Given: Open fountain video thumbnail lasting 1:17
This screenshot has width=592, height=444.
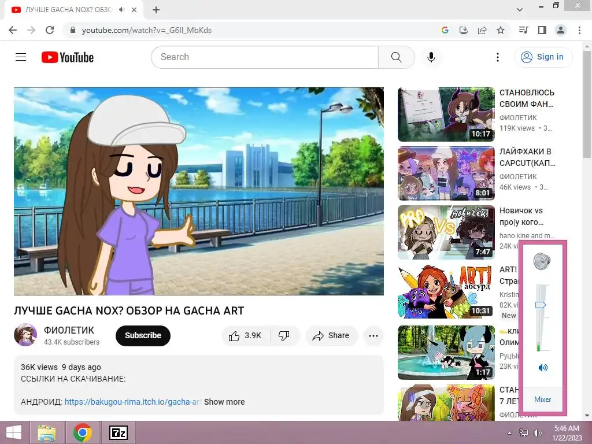Looking at the screenshot, I should coord(446,352).
